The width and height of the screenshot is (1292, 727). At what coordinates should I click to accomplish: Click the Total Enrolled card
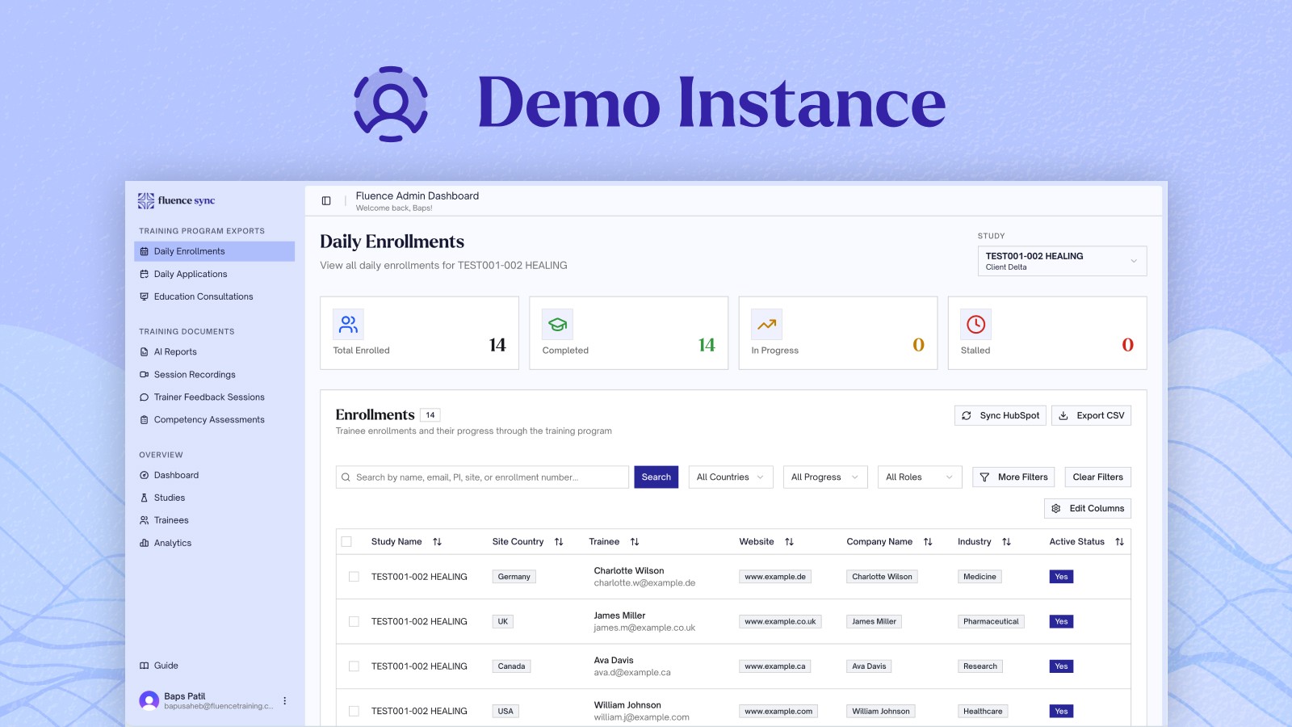tap(419, 333)
